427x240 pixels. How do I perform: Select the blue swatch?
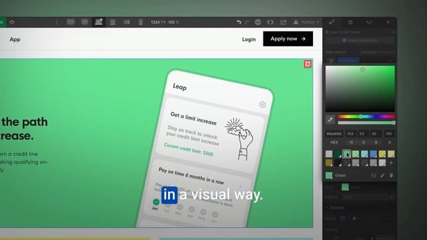click(374, 154)
